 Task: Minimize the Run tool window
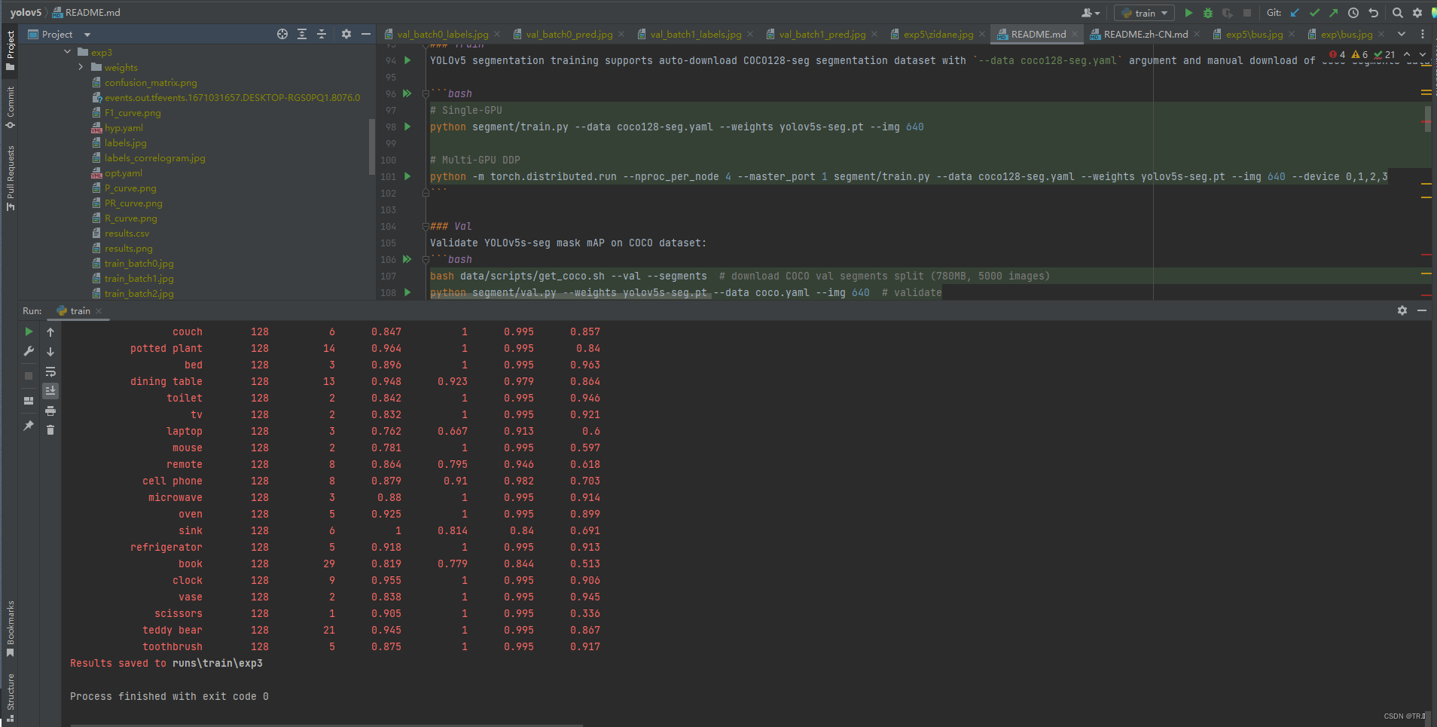[x=1422, y=310]
